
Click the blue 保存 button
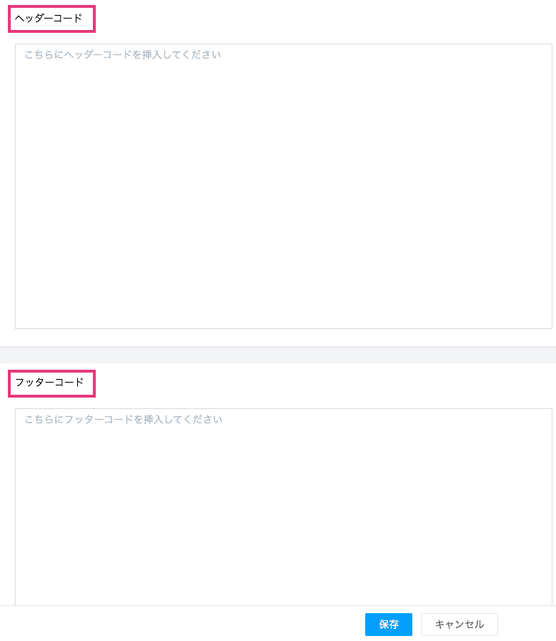click(x=388, y=625)
